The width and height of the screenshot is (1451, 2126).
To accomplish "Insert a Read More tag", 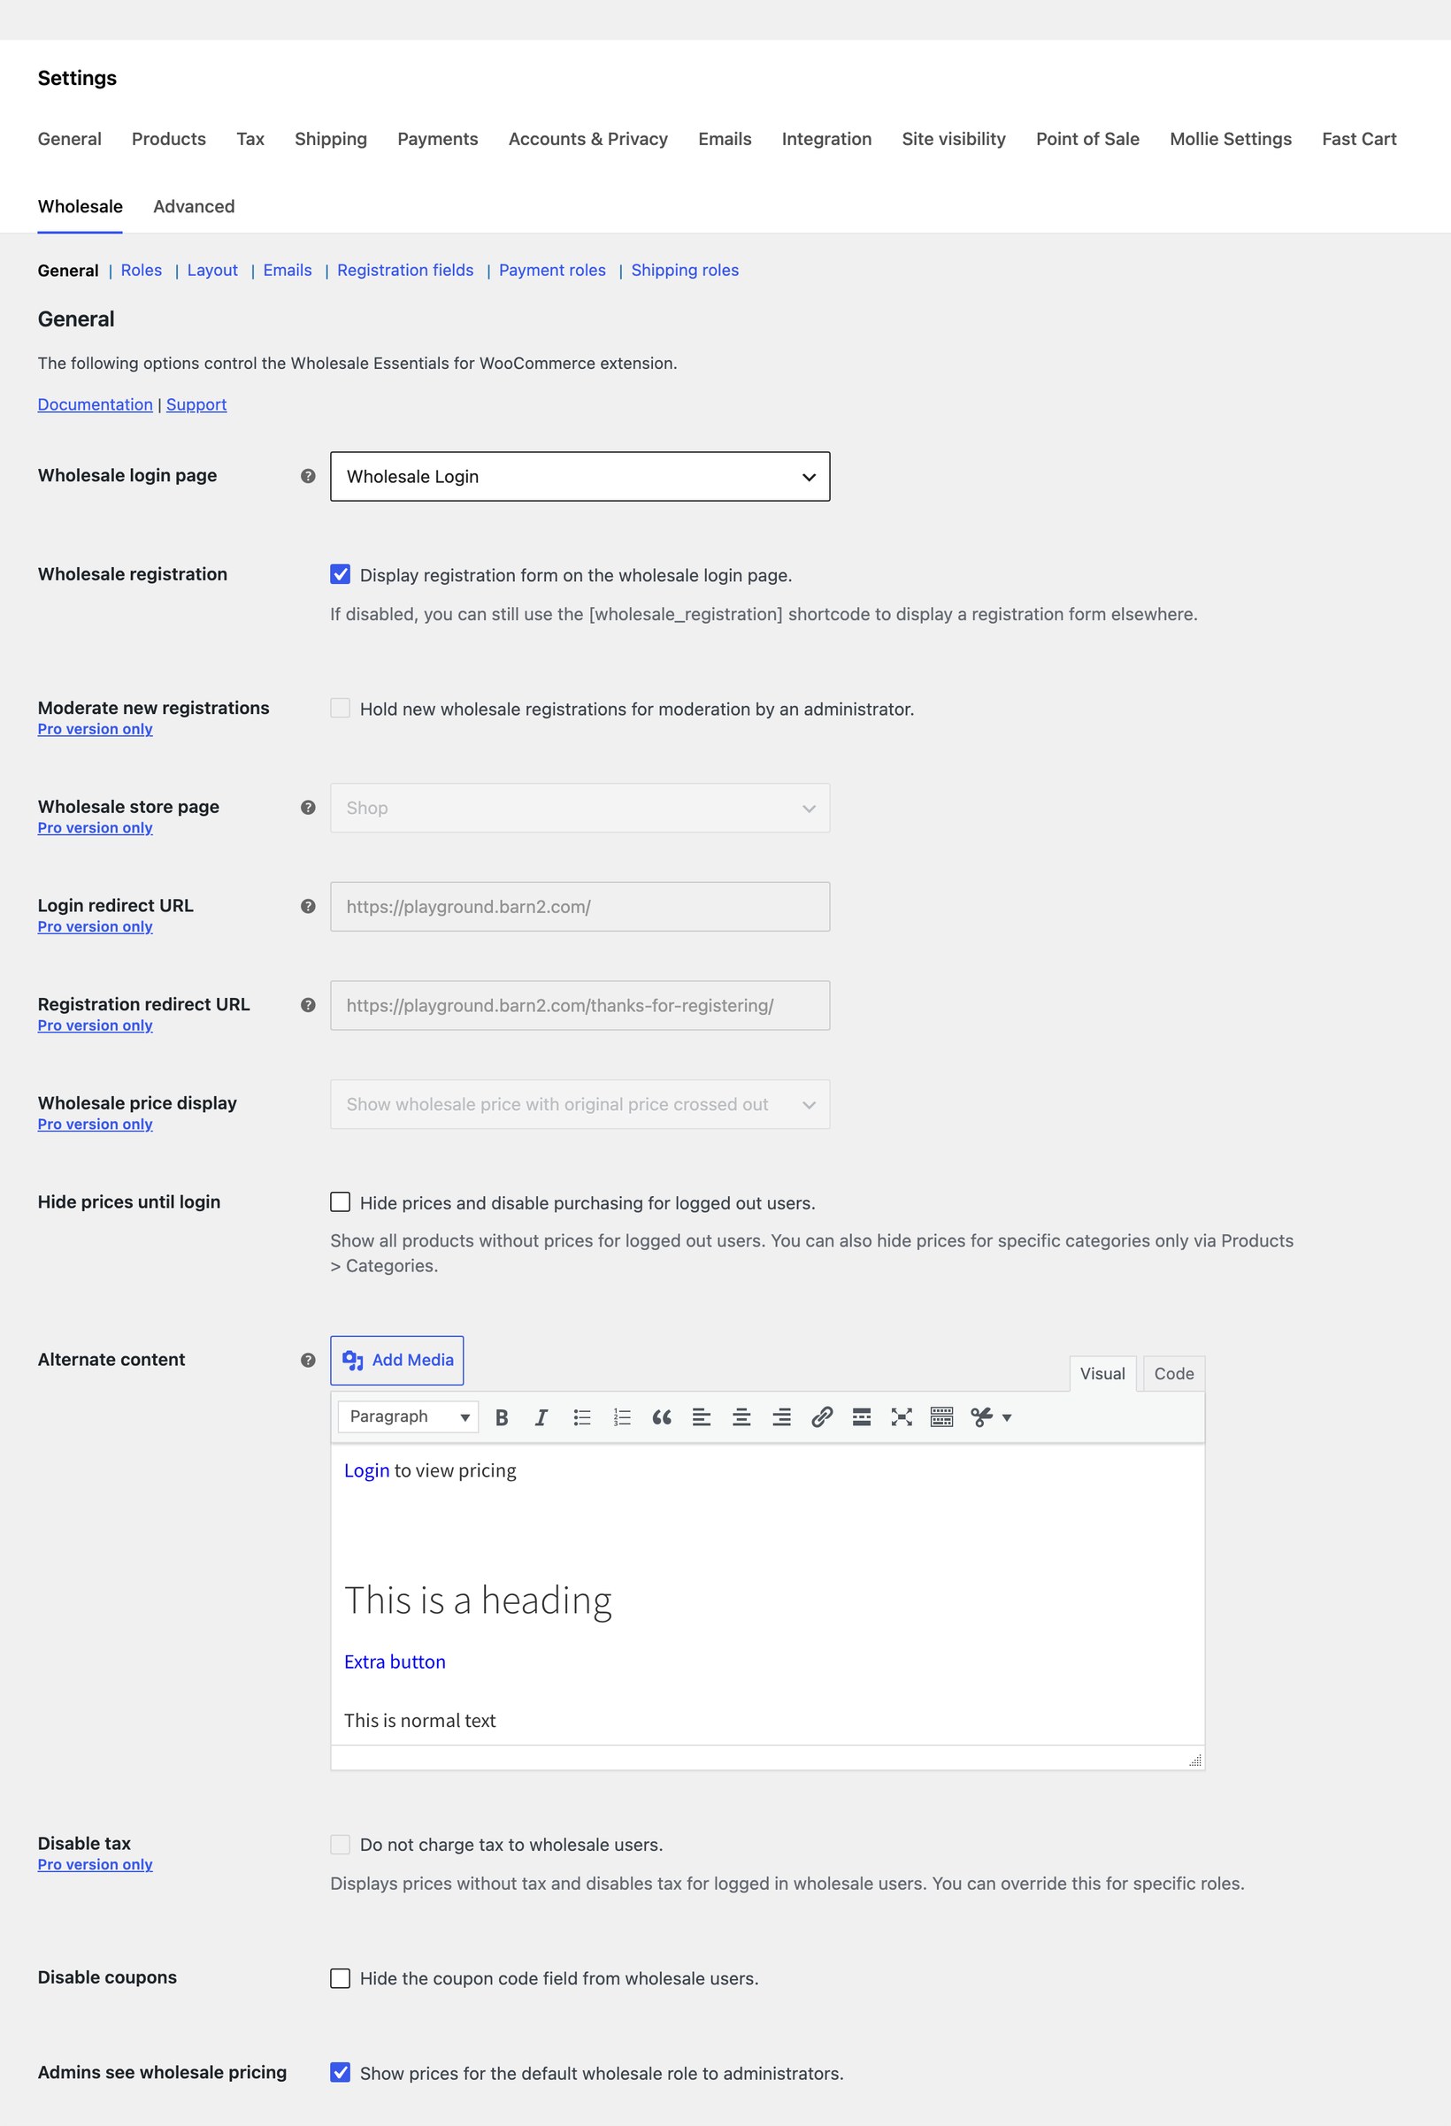I will pyautogui.click(x=862, y=1417).
